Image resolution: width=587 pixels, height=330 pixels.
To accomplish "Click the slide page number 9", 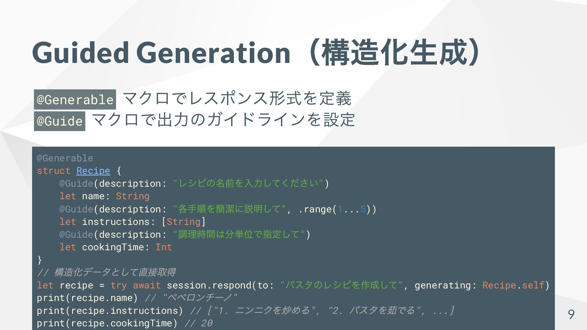I will (571, 314).
